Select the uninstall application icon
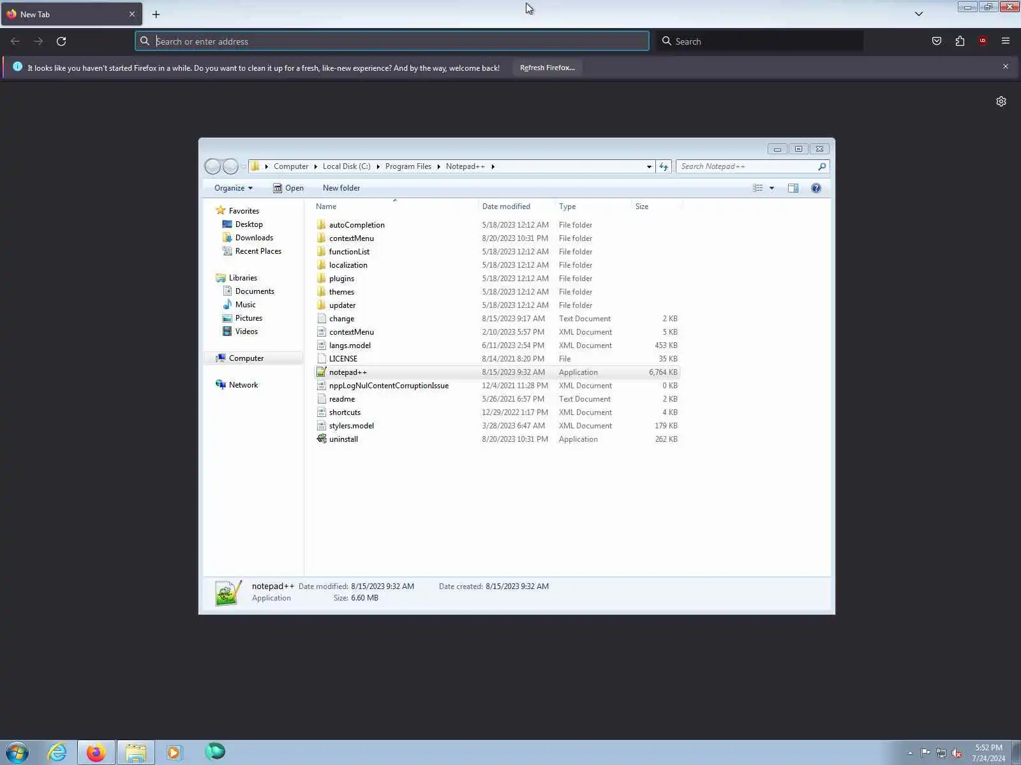 (322, 439)
